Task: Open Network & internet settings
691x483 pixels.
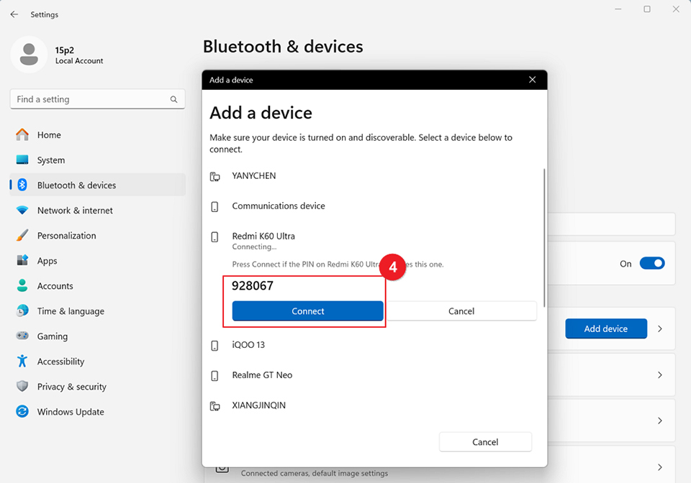Action: point(75,211)
